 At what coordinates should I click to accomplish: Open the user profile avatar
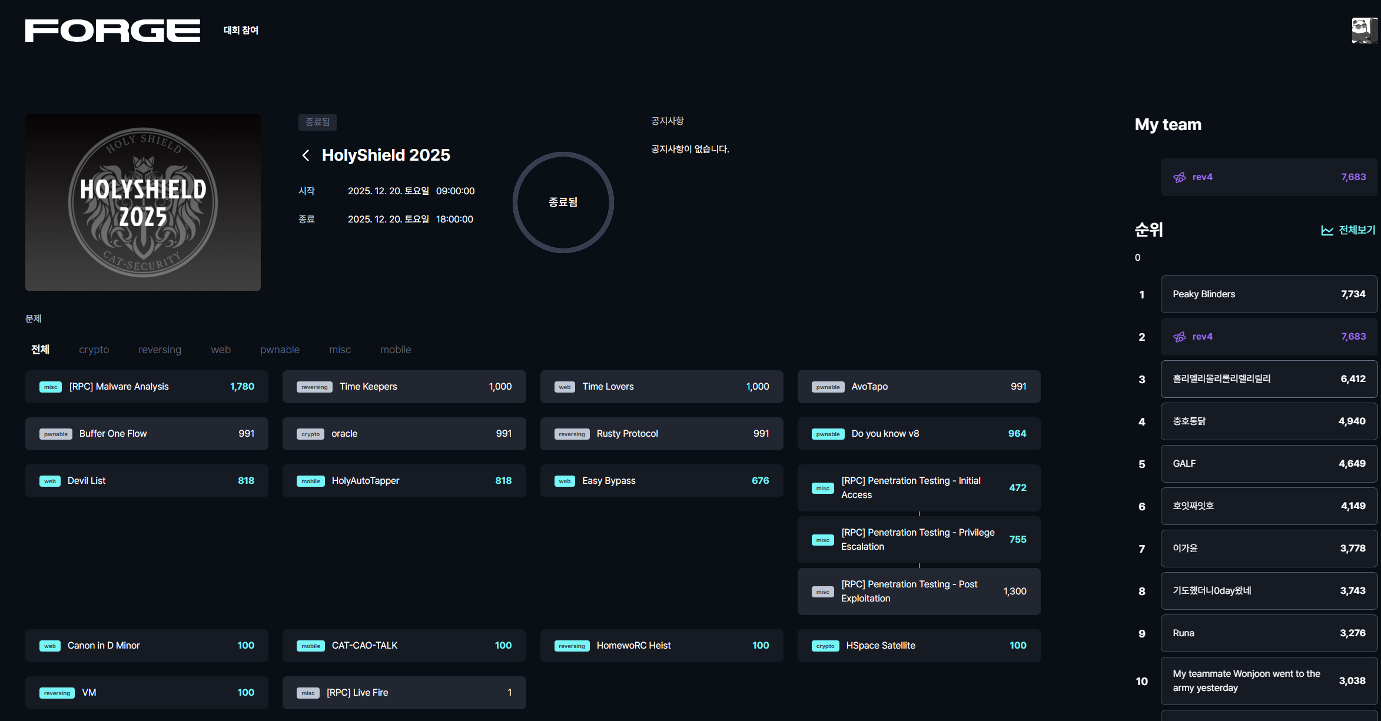[1364, 31]
